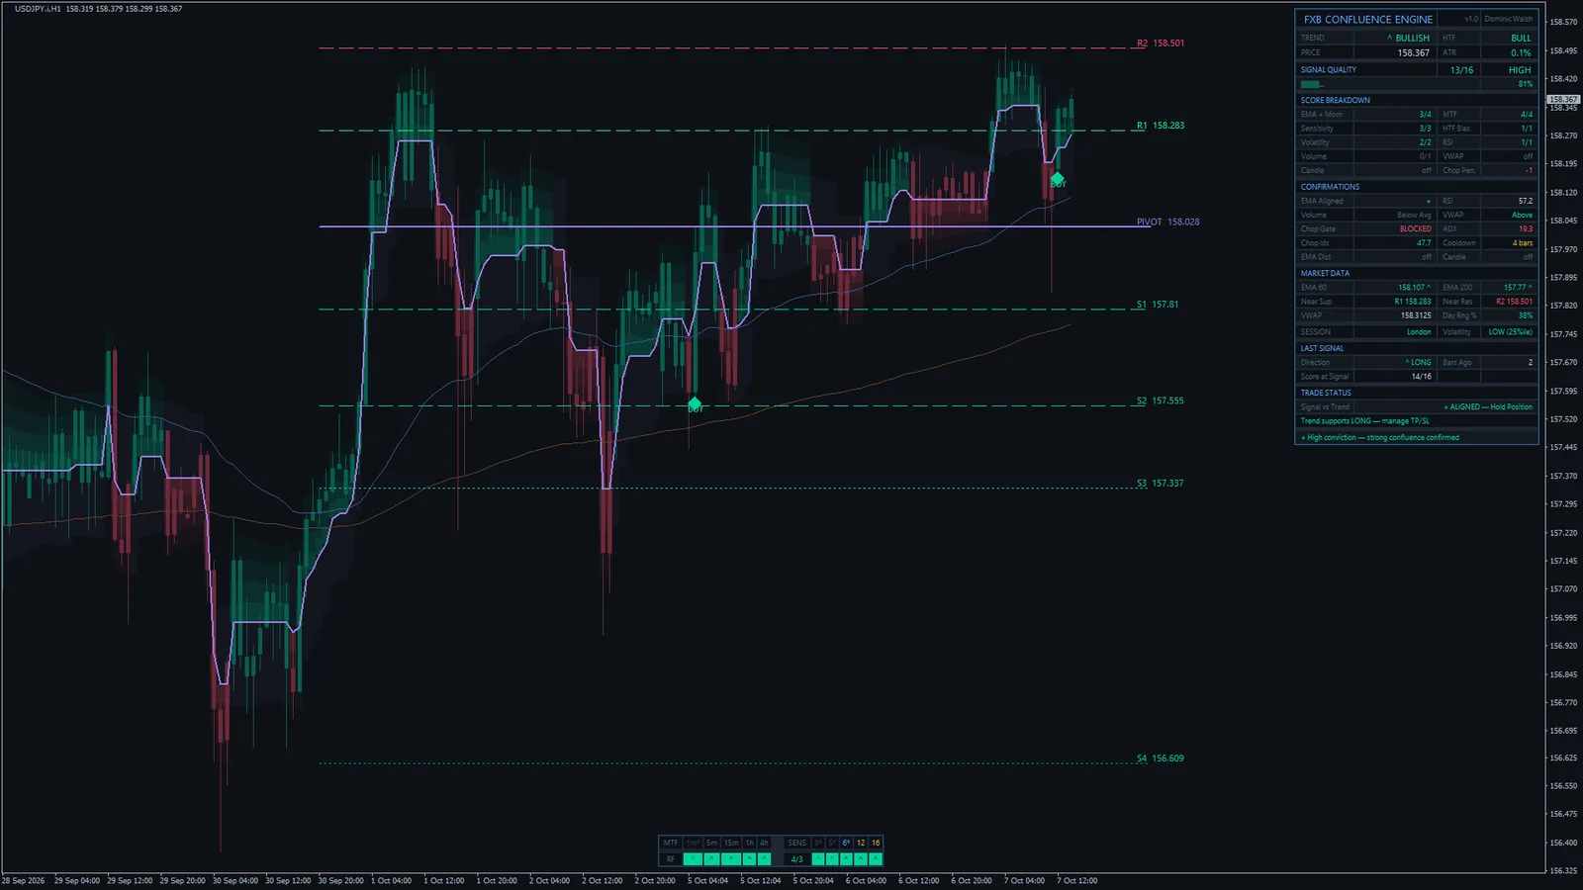The width and height of the screenshot is (1583, 890).
Task: Click the BLOCKED Chop Gate value
Action: pos(1415,228)
